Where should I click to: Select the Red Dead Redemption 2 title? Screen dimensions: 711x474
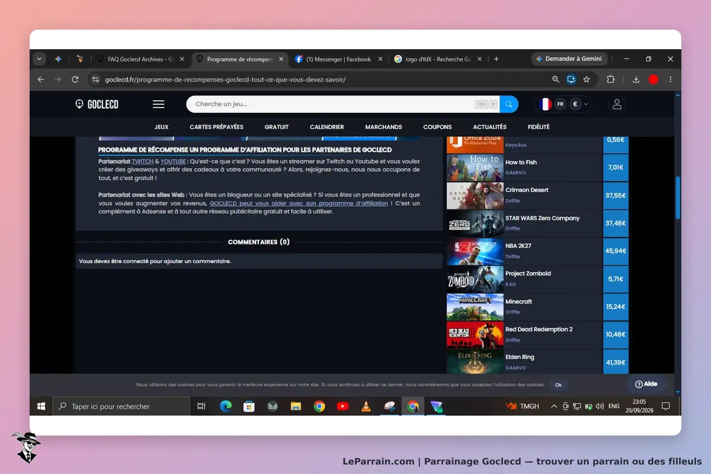pos(539,329)
